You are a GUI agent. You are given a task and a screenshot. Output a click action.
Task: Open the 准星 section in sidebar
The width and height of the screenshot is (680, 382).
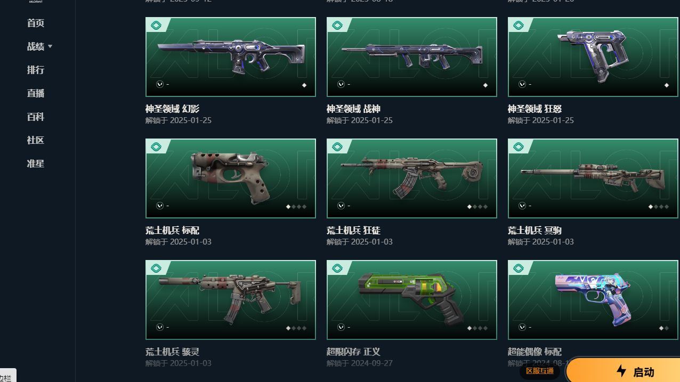point(36,164)
